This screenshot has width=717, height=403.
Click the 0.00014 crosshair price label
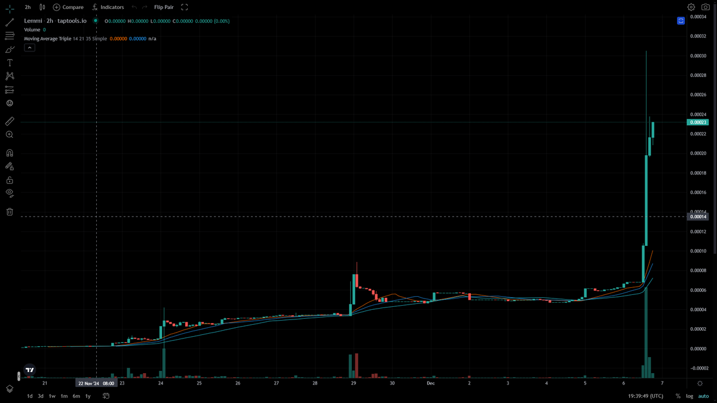[x=698, y=217]
